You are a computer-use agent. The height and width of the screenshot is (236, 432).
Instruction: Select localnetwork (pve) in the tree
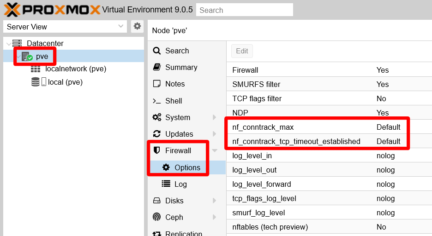click(76, 69)
